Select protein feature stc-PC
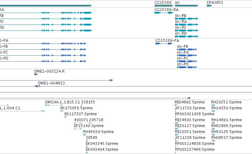 tap(183, 58)
